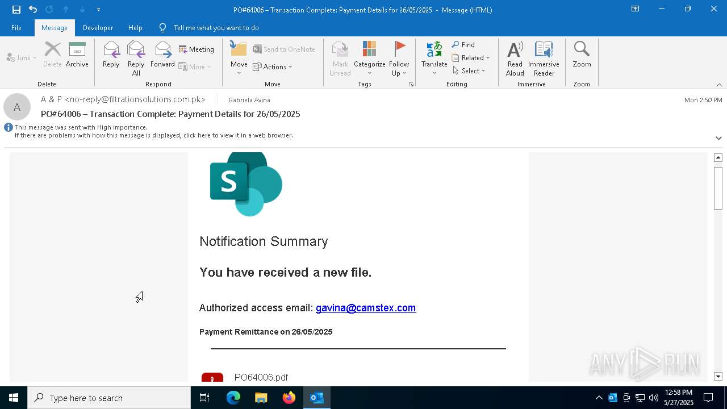Open Windows Start menu
The image size is (727, 409).
point(14,398)
